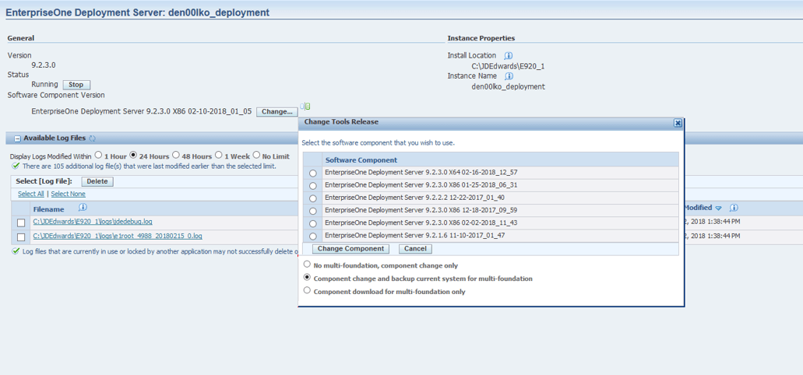Click the Select None link

tap(68, 194)
